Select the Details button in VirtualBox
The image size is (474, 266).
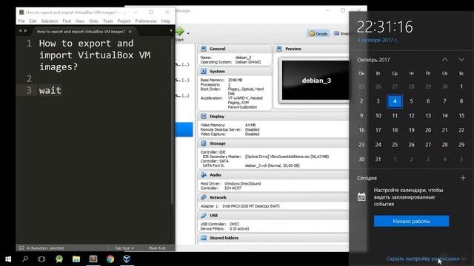point(318,33)
